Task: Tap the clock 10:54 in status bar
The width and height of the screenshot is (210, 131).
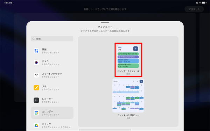Action: pyautogui.click(x=7, y=3)
